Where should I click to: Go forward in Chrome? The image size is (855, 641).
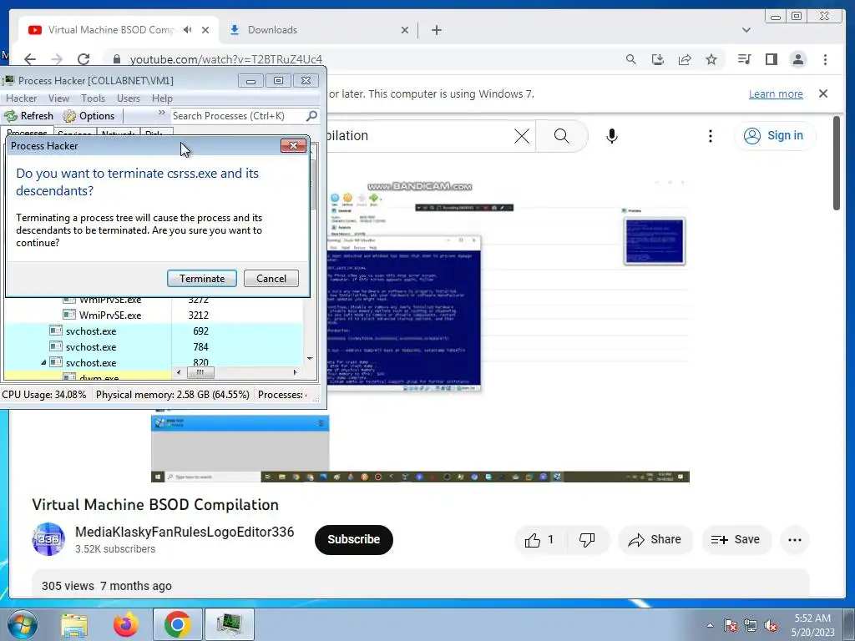[x=57, y=59]
